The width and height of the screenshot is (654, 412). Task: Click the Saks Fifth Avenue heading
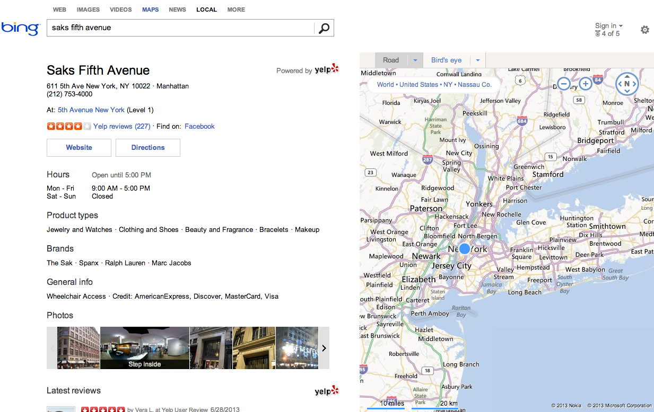(x=98, y=70)
